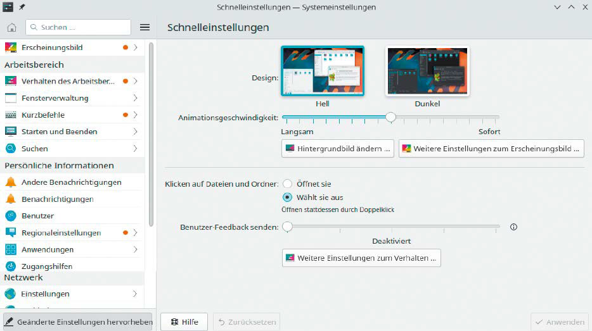Open the Zugangshilfen settings entry
The width and height of the screenshot is (592, 331).
(x=72, y=266)
